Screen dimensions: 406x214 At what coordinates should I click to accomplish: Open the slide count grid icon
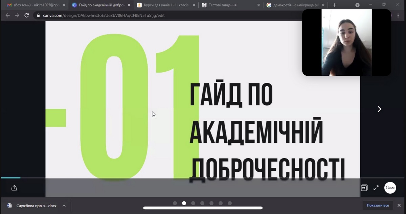[364, 188]
